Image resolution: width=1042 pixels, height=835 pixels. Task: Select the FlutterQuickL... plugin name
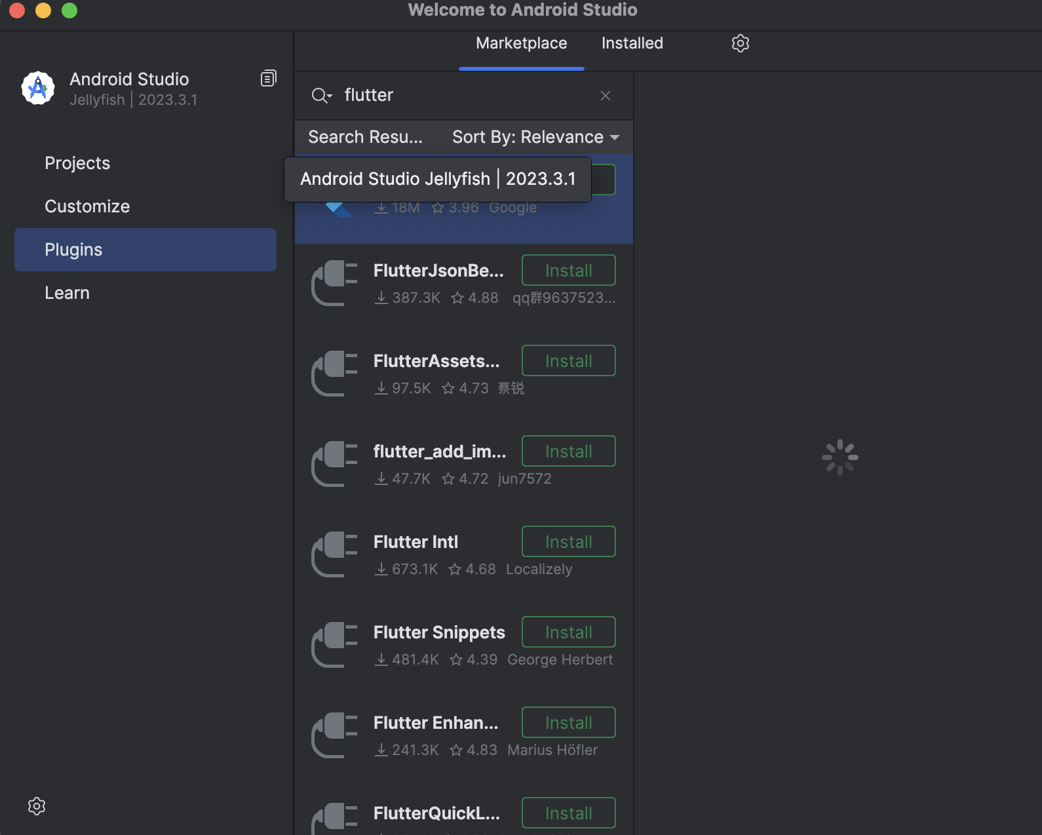[436, 813]
